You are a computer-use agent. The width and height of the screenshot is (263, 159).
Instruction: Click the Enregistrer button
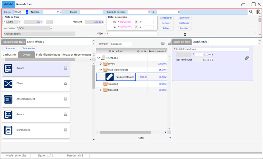click(166, 18)
